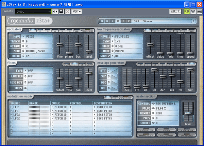
Task: Click the oscillator fine slider handle
Action: click(x=60, y=45)
